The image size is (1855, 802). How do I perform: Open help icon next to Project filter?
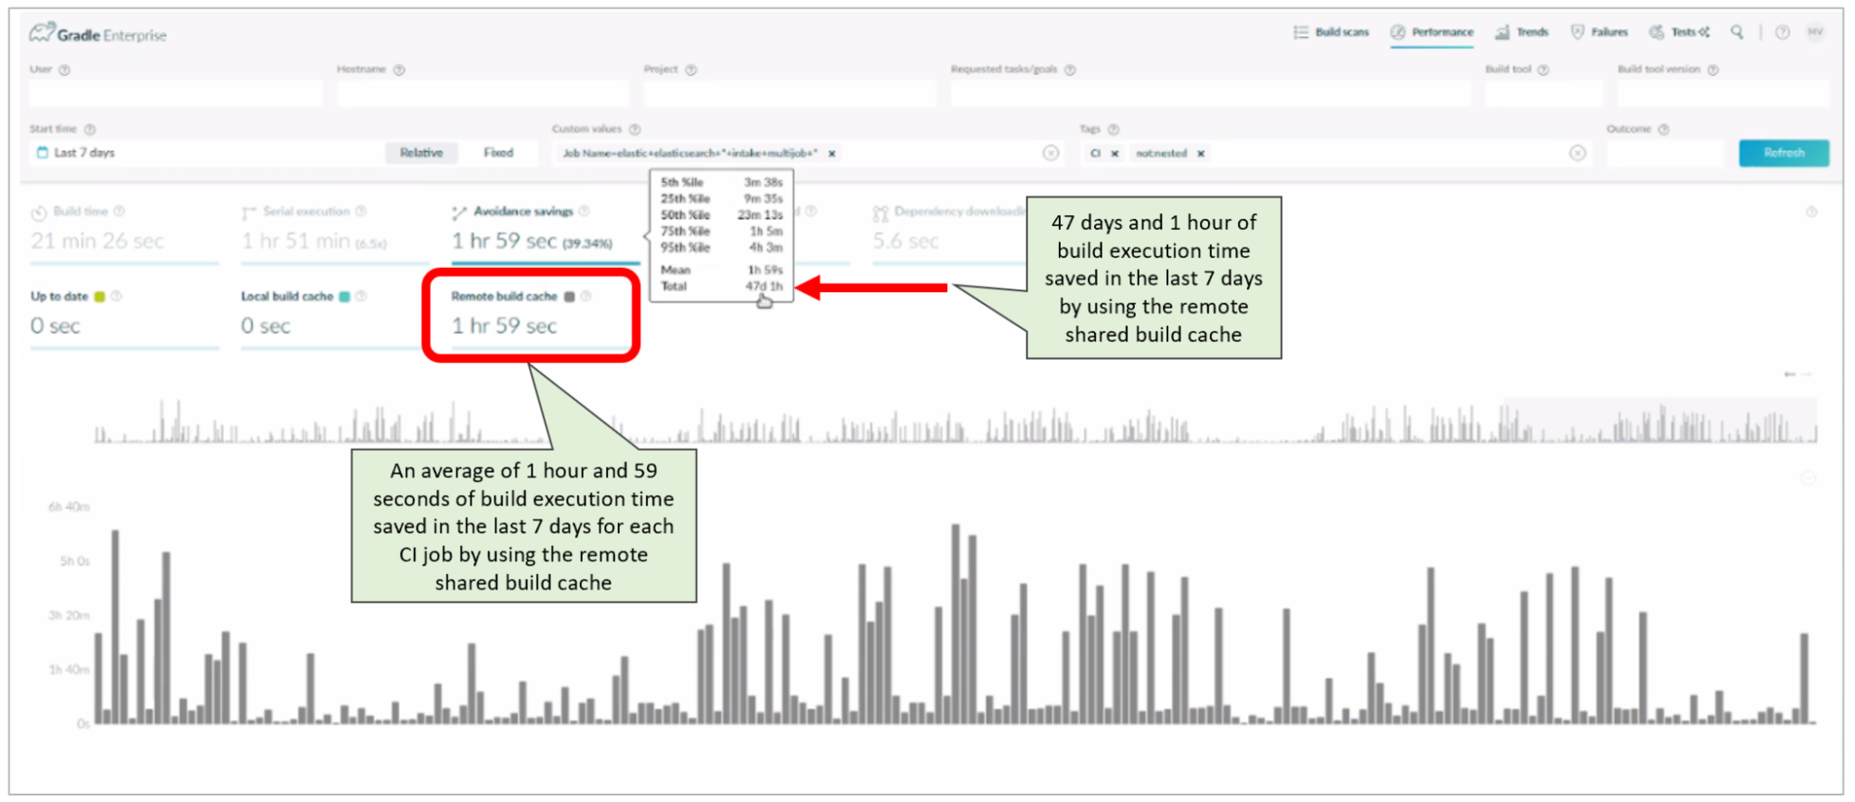point(690,70)
